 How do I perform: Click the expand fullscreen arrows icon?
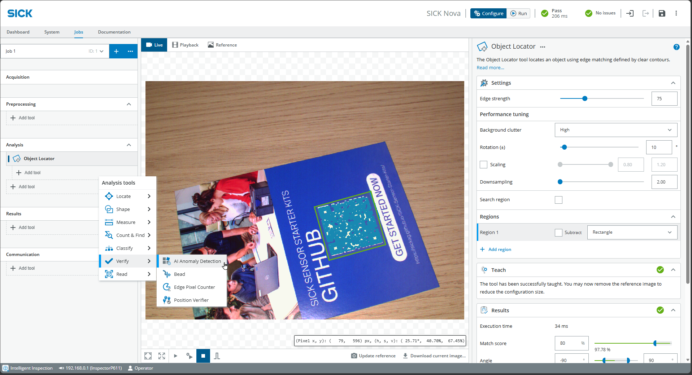pos(162,356)
